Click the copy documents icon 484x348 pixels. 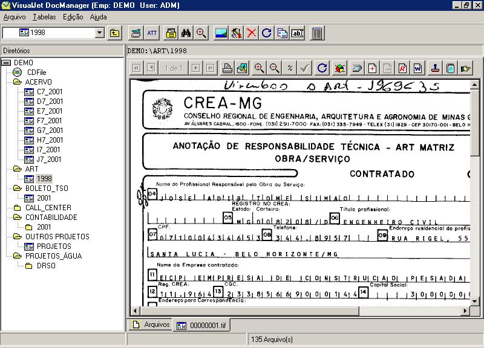(282, 33)
